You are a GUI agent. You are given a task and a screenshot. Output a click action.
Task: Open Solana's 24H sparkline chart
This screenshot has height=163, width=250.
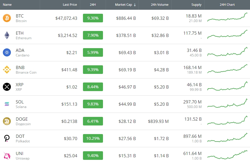point(228,104)
